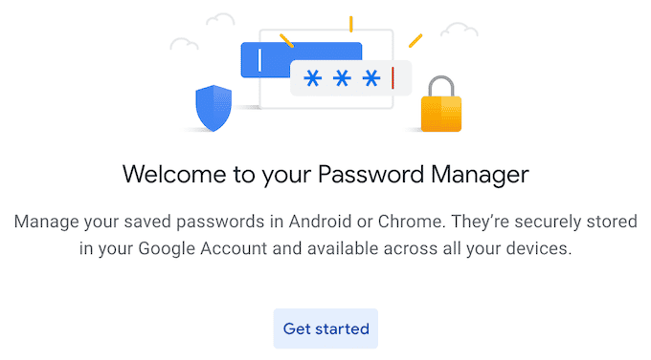Click the word Chrome in the description
Screen dimensions: 651x360
[410, 222]
